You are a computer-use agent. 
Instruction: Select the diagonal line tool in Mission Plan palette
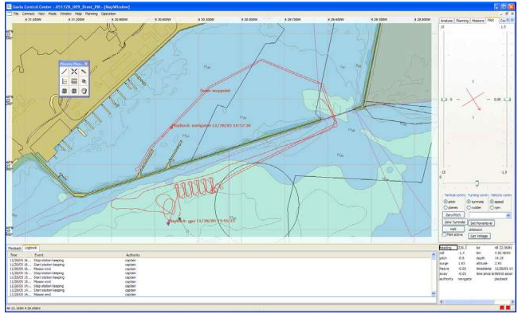tap(65, 71)
